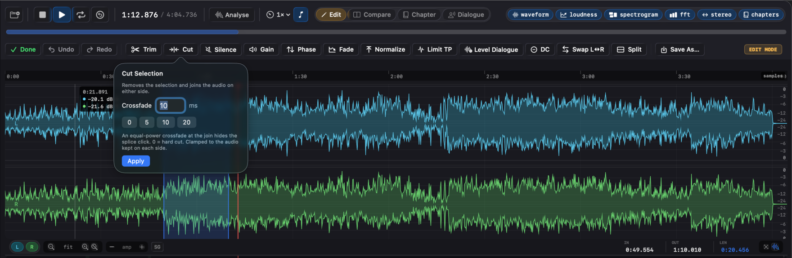
Task: Decrease amplitude with the minus button
Action: [x=112, y=247]
